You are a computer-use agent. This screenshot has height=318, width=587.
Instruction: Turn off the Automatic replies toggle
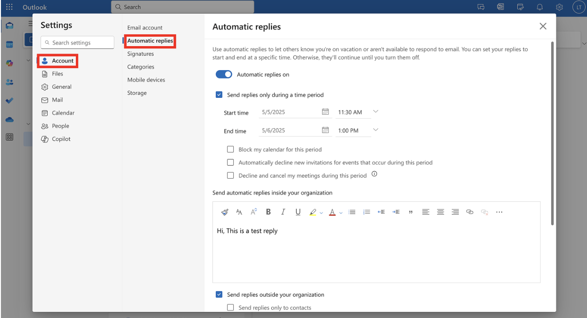[224, 74]
